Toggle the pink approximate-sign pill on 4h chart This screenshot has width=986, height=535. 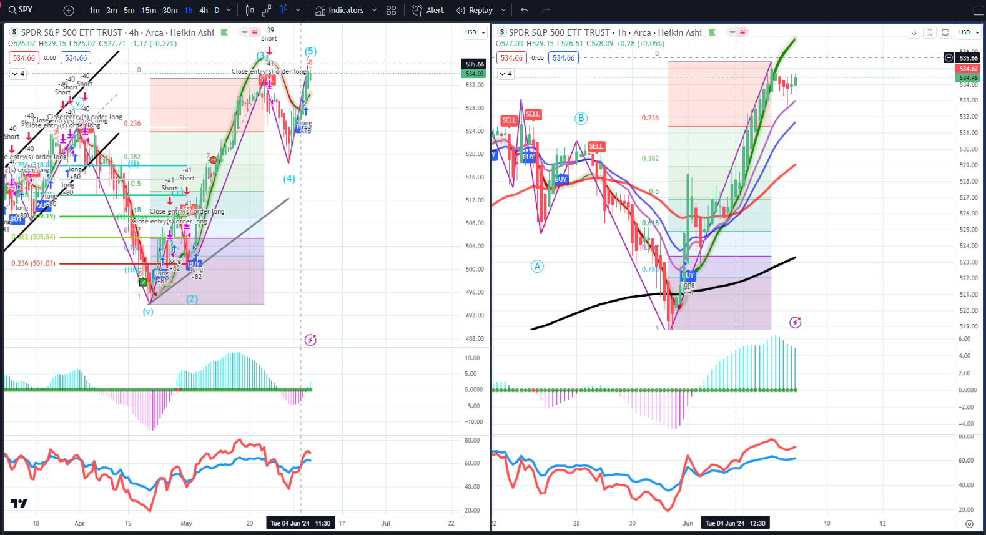[255, 32]
